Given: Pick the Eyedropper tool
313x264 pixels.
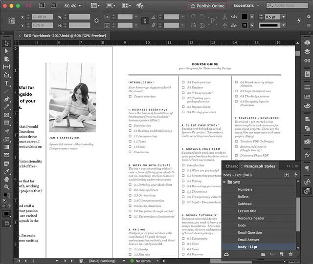Looking at the screenshot, I should click(6, 171).
